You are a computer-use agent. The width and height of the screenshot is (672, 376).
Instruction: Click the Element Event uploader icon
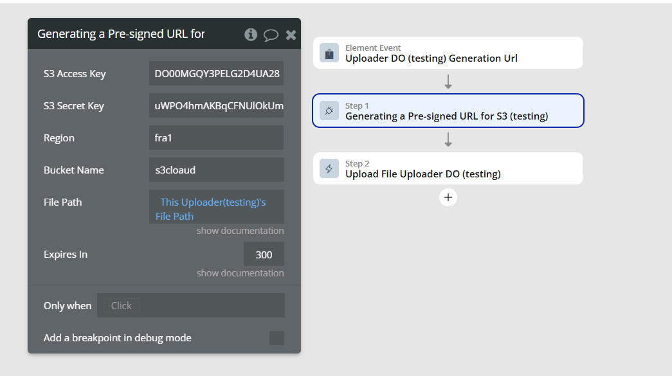(x=329, y=53)
